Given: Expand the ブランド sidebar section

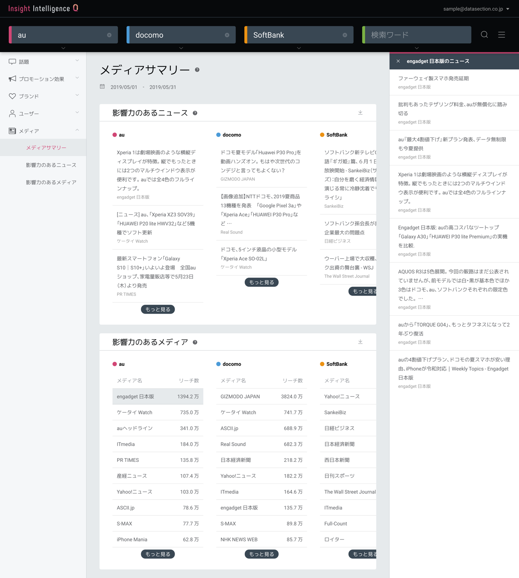Looking at the screenshot, I should (77, 95).
